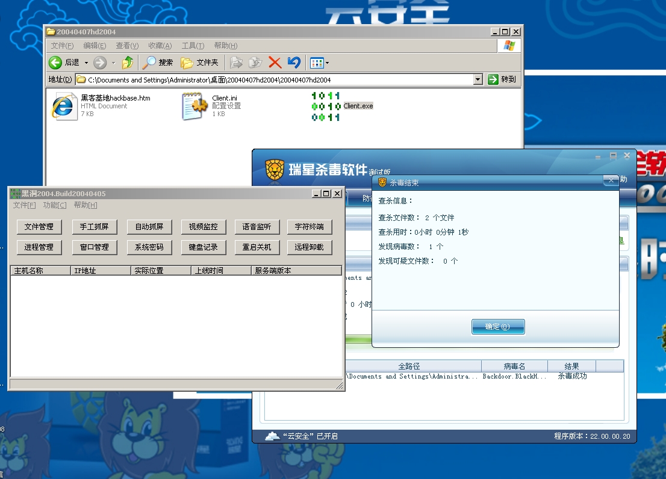Click the 文件管理 button

39,226
